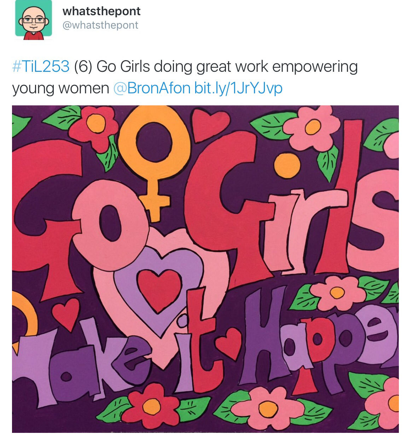The width and height of the screenshot is (407, 435).
Task: Open the #TiL253 hashtag
Action: pos(41,67)
